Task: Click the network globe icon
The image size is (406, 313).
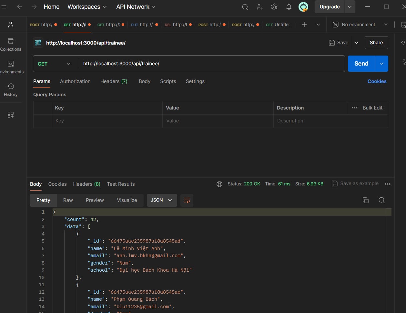Action: click(x=219, y=184)
